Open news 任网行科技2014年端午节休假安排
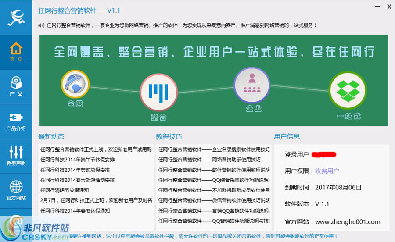 78,160
